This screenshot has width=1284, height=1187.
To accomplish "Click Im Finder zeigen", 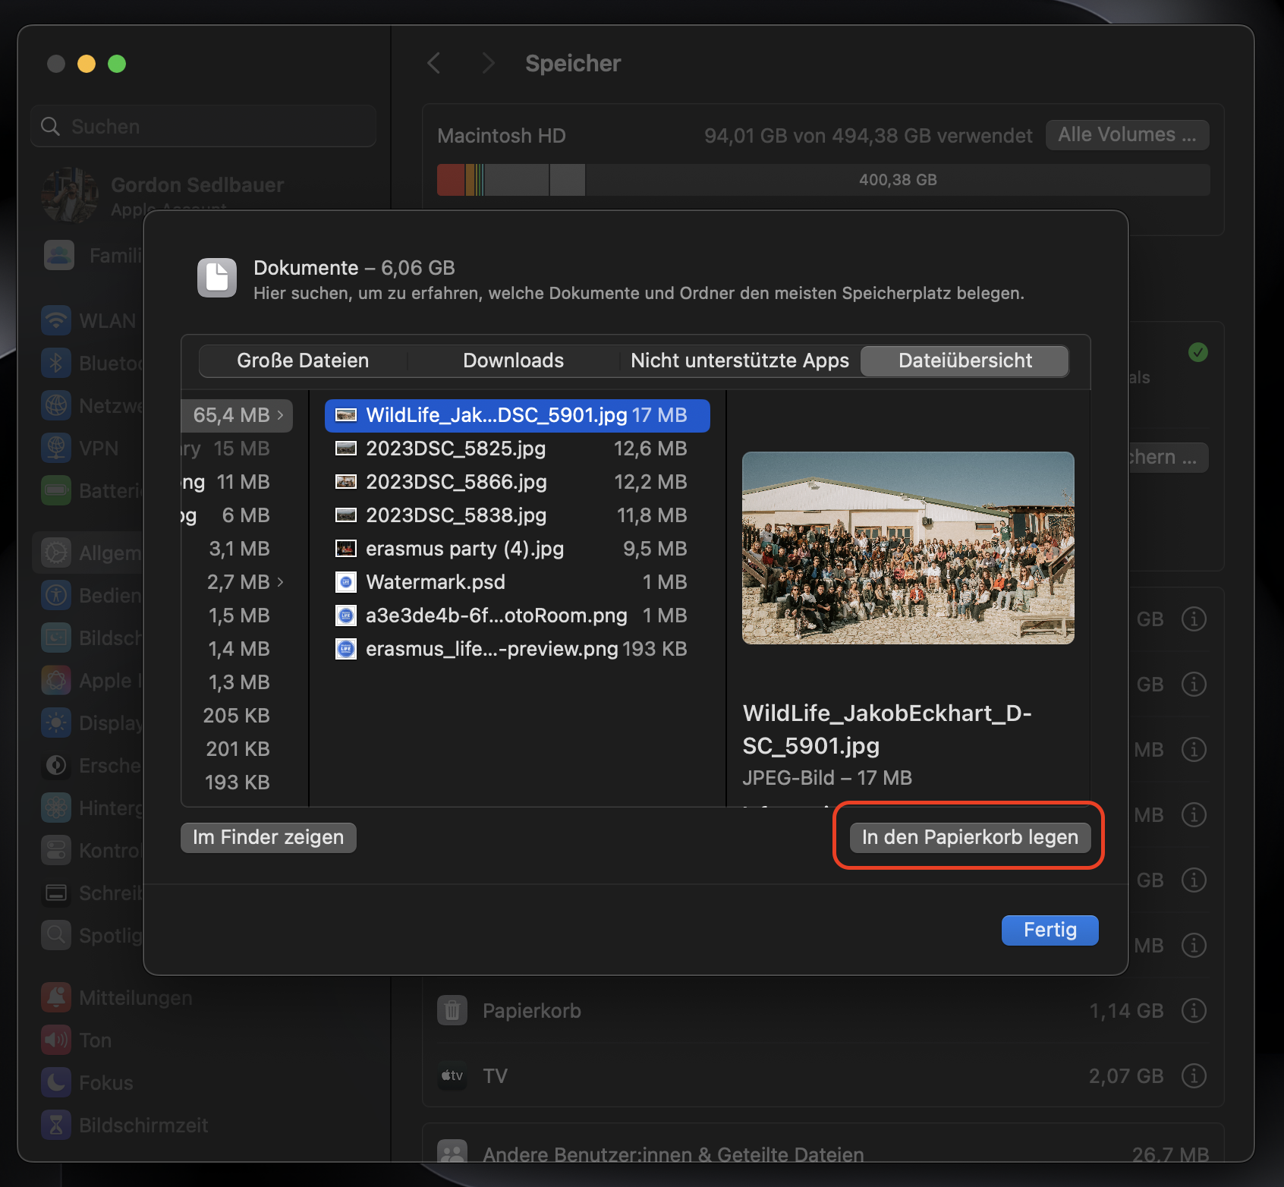I will pos(268,837).
